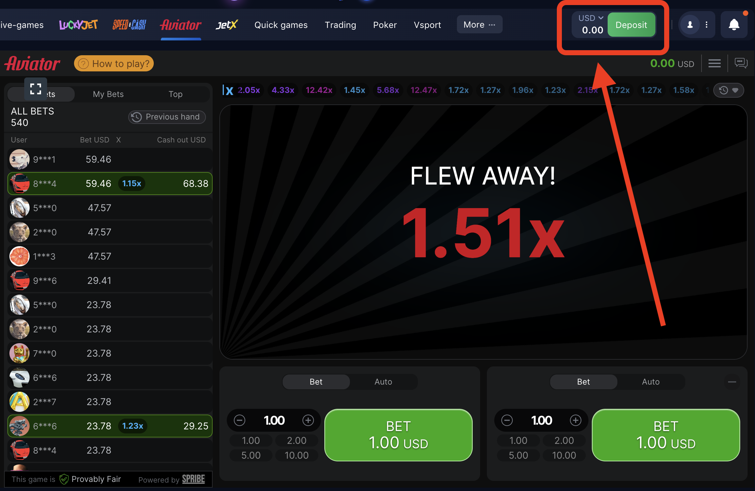Select the My Bets tab
Image resolution: width=755 pixels, height=491 pixels.
pos(108,94)
